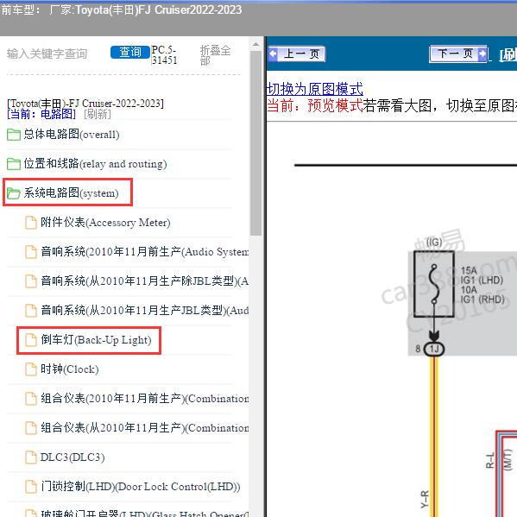Viewport: 517px width, 517px height.
Task: Click document icon beside 音响系统 除JBL类型
Action: (x=31, y=281)
